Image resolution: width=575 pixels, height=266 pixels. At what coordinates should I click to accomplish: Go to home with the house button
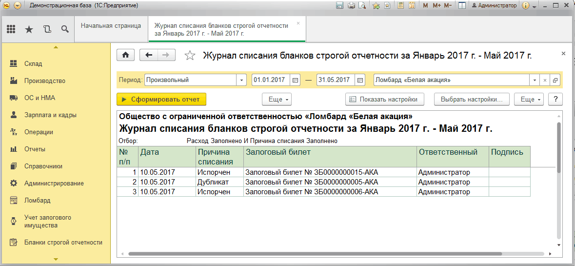125,55
